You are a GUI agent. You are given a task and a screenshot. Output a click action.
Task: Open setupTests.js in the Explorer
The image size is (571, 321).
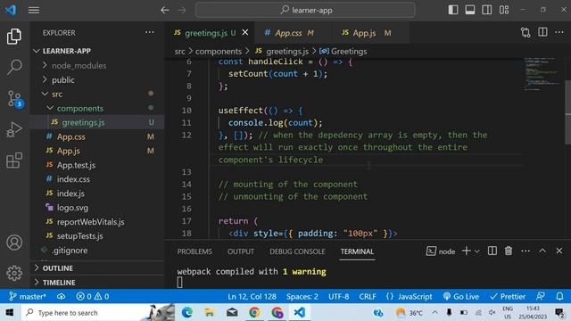pyautogui.click(x=79, y=235)
